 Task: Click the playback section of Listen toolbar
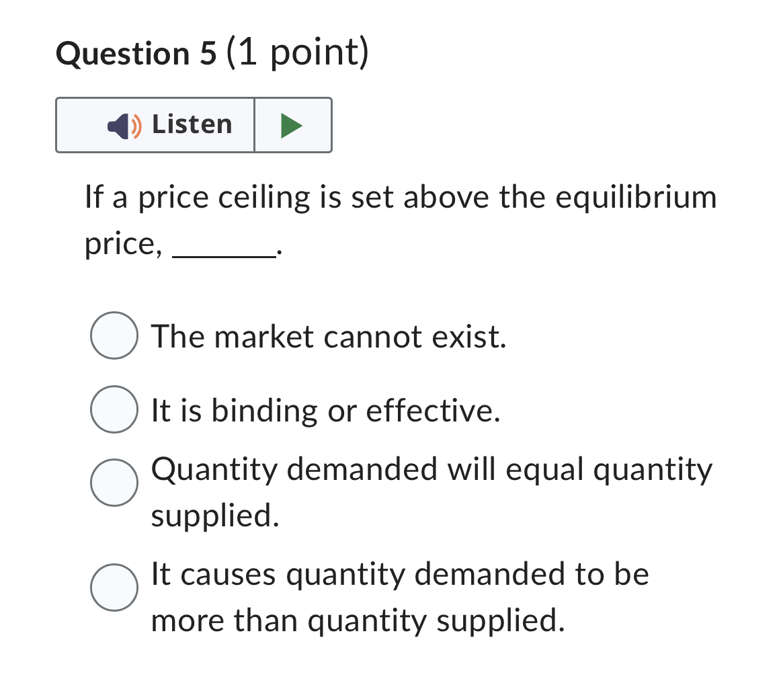point(292,124)
